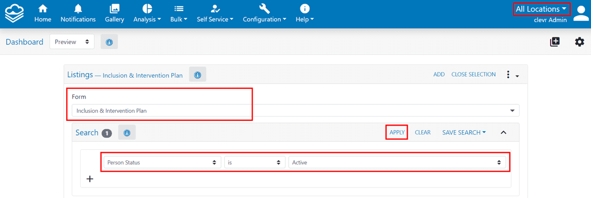Click the APPLY search button
Image resolution: width=591 pixels, height=198 pixels.
click(x=397, y=133)
